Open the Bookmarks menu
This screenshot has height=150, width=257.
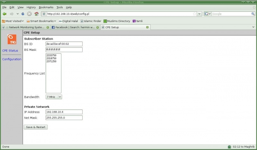click(x=46, y=7)
